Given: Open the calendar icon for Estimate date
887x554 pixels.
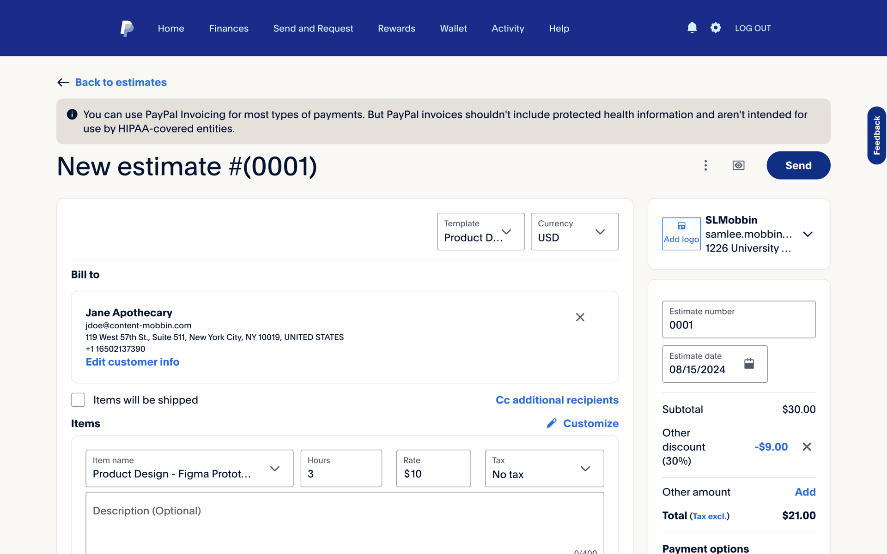Looking at the screenshot, I should click(x=749, y=364).
